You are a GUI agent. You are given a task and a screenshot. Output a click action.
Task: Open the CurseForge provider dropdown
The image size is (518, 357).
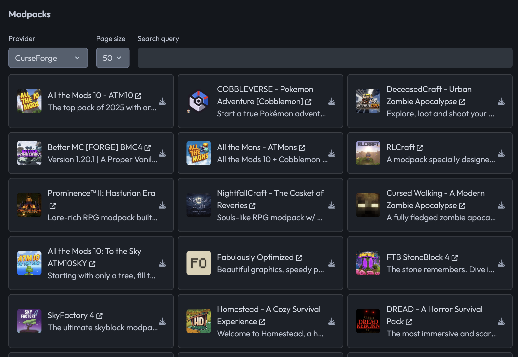click(x=48, y=58)
